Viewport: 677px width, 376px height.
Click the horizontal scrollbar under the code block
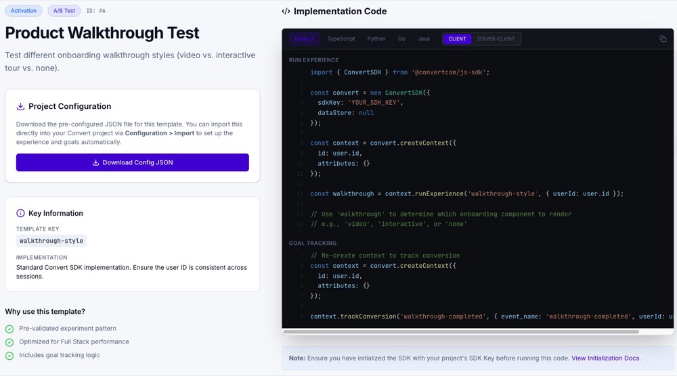tap(460, 332)
